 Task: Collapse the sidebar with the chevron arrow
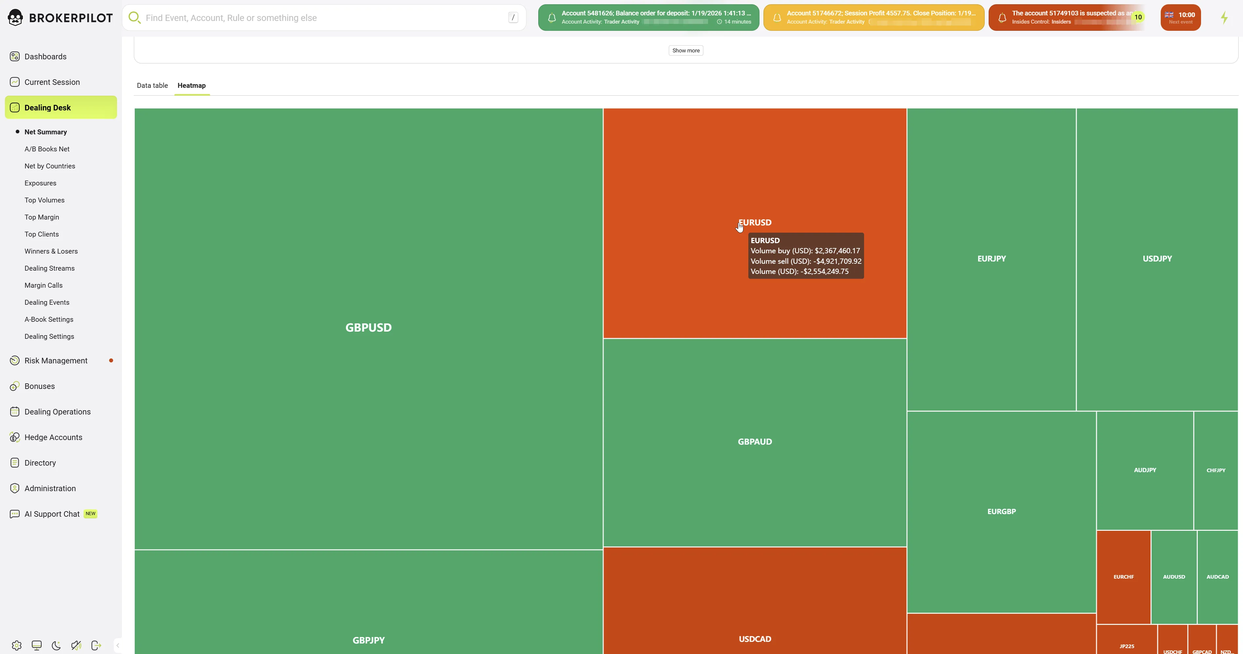(x=117, y=645)
